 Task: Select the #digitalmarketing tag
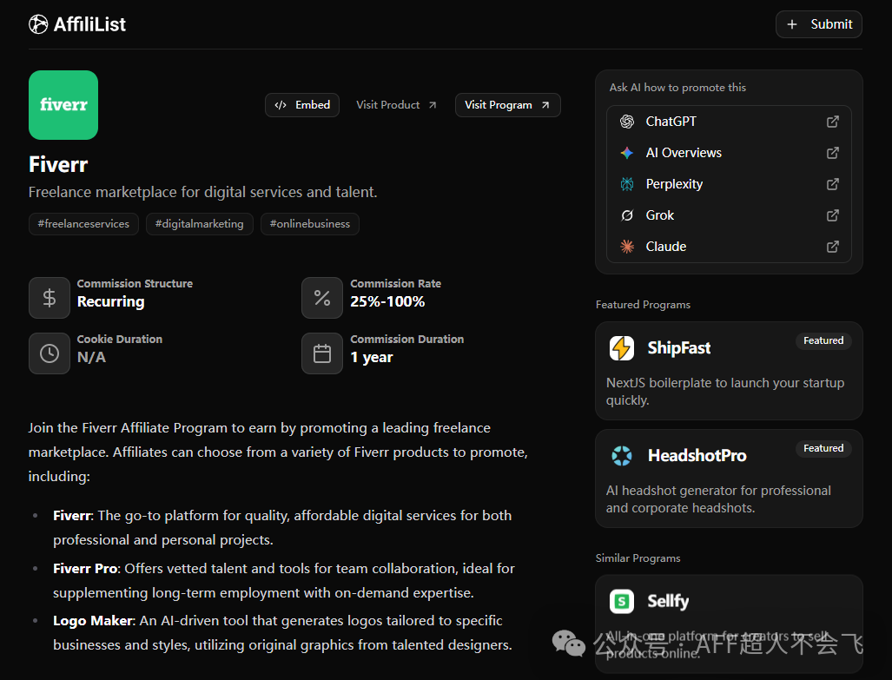(199, 224)
